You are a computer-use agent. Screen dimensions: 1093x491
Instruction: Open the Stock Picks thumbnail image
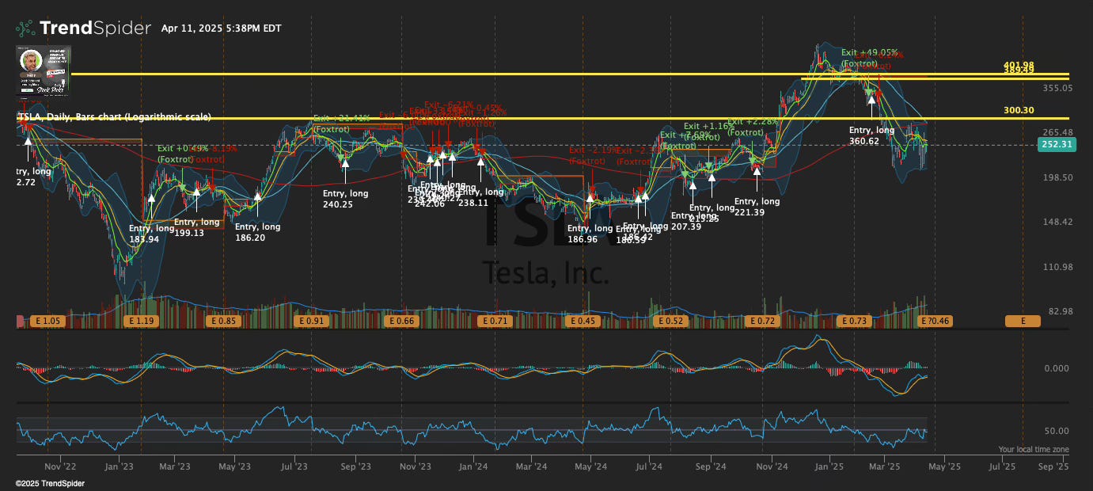pyautogui.click(x=44, y=70)
